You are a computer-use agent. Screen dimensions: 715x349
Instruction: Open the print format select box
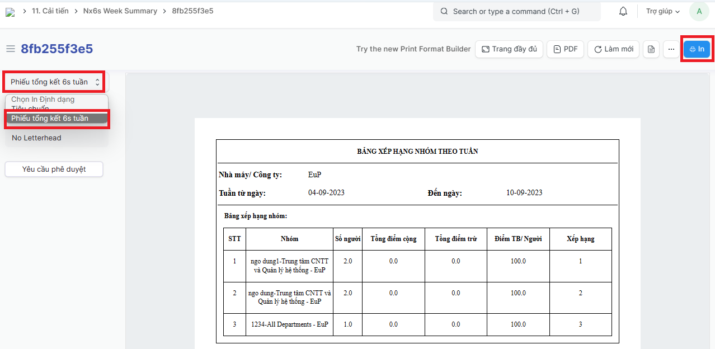[x=54, y=82]
